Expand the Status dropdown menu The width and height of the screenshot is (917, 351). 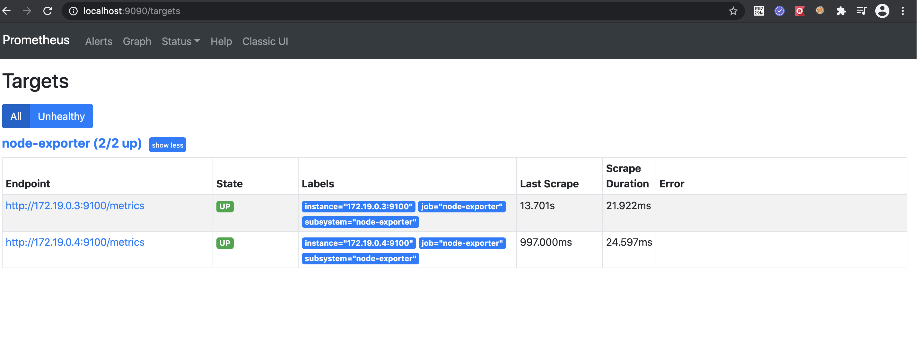tap(180, 41)
